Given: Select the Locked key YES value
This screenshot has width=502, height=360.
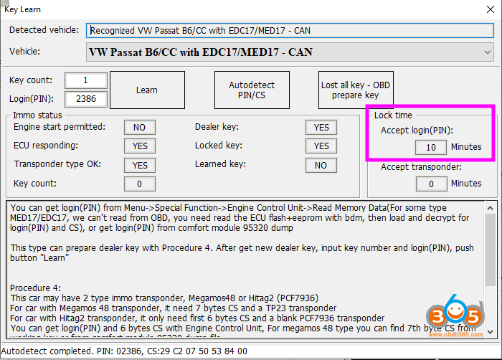Looking at the screenshot, I should click(x=321, y=146).
